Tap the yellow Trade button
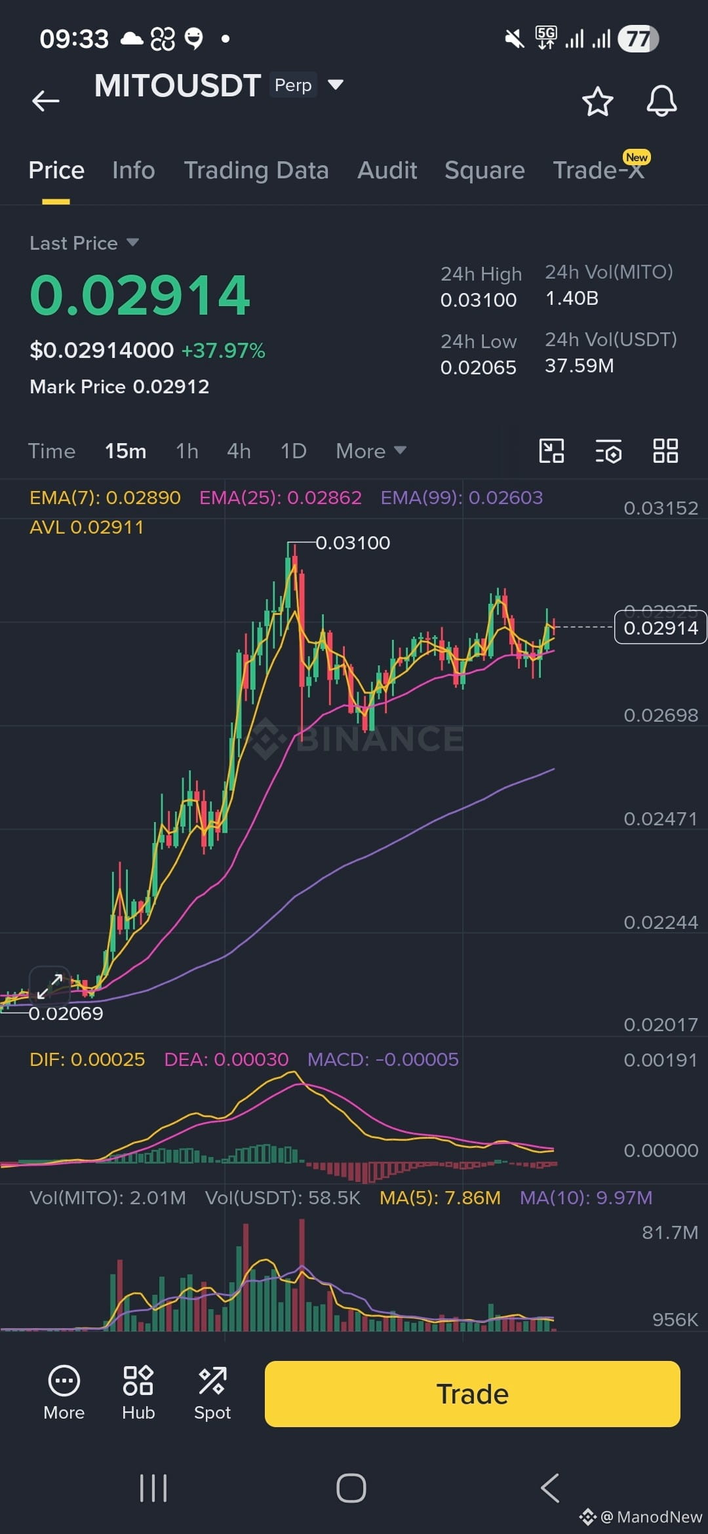This screenshot has width=708, height=1534. click(472, 1394)
